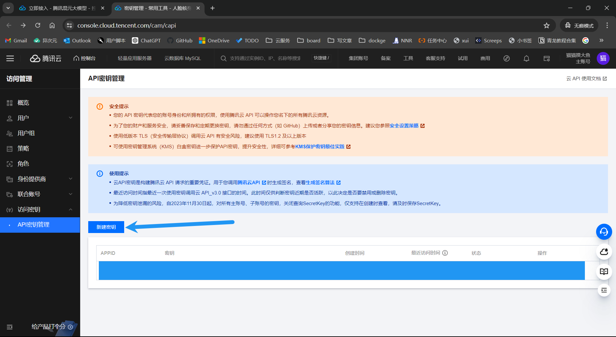
Task: Open the documentation book floating icon
Action: click(x=604, y=272)
